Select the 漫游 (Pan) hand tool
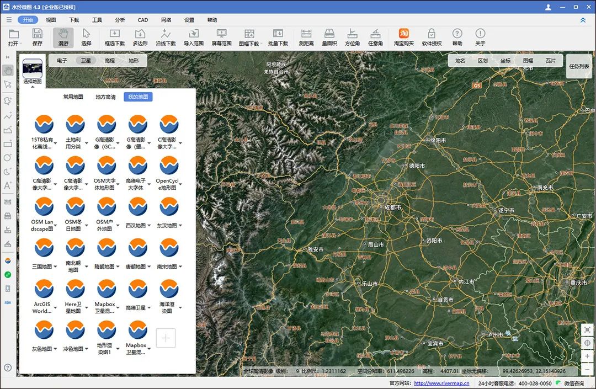The height and width of the screenshot is (389, 596). 63,37
